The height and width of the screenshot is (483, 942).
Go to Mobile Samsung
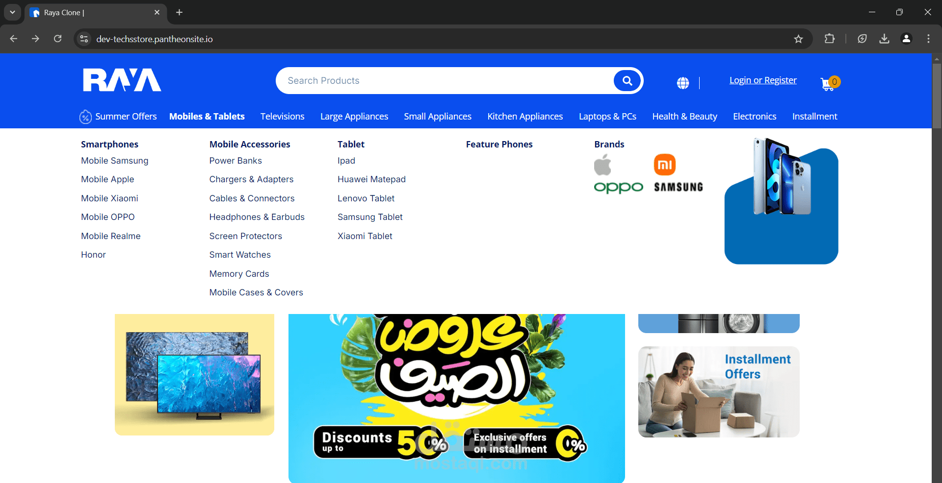pyautogui.click(x=115, y=161)
